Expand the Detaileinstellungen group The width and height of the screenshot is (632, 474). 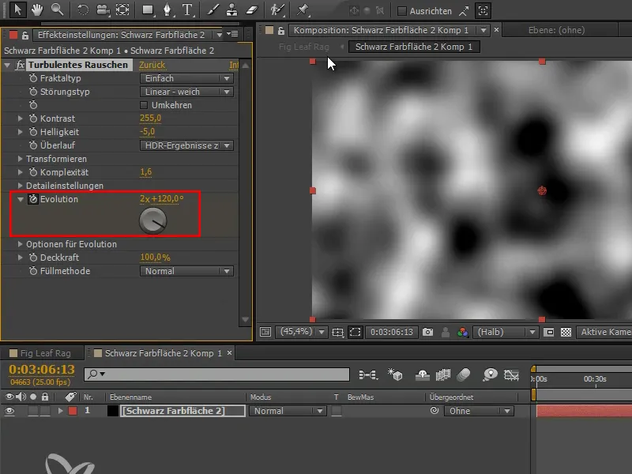[20, 186]
